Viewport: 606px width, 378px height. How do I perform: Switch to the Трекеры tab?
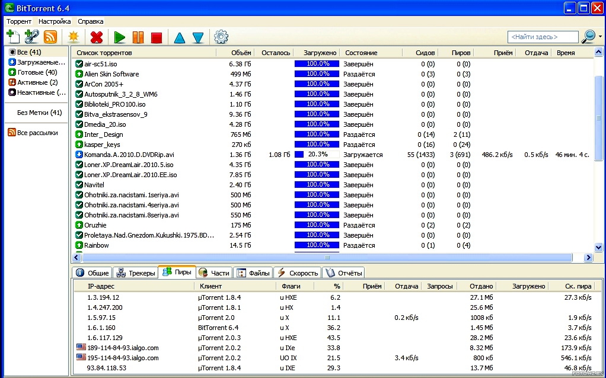[136, 273]
